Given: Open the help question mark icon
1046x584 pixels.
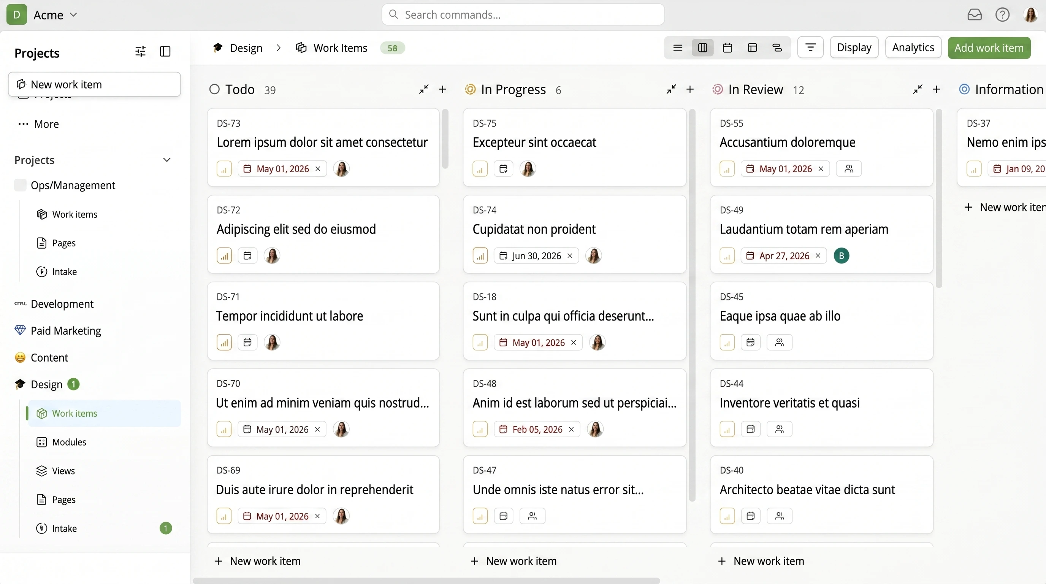Looking at the screenshot, I should coord(1002,15).
